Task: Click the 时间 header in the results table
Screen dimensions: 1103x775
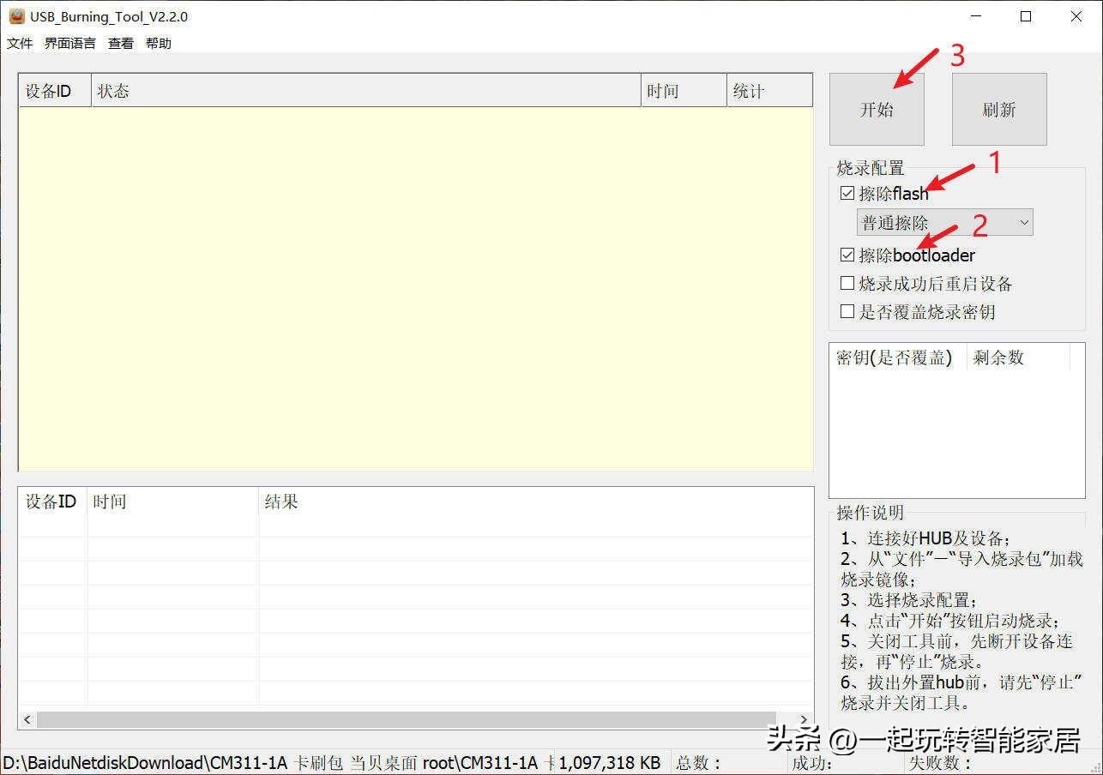Action: [172, 502]
